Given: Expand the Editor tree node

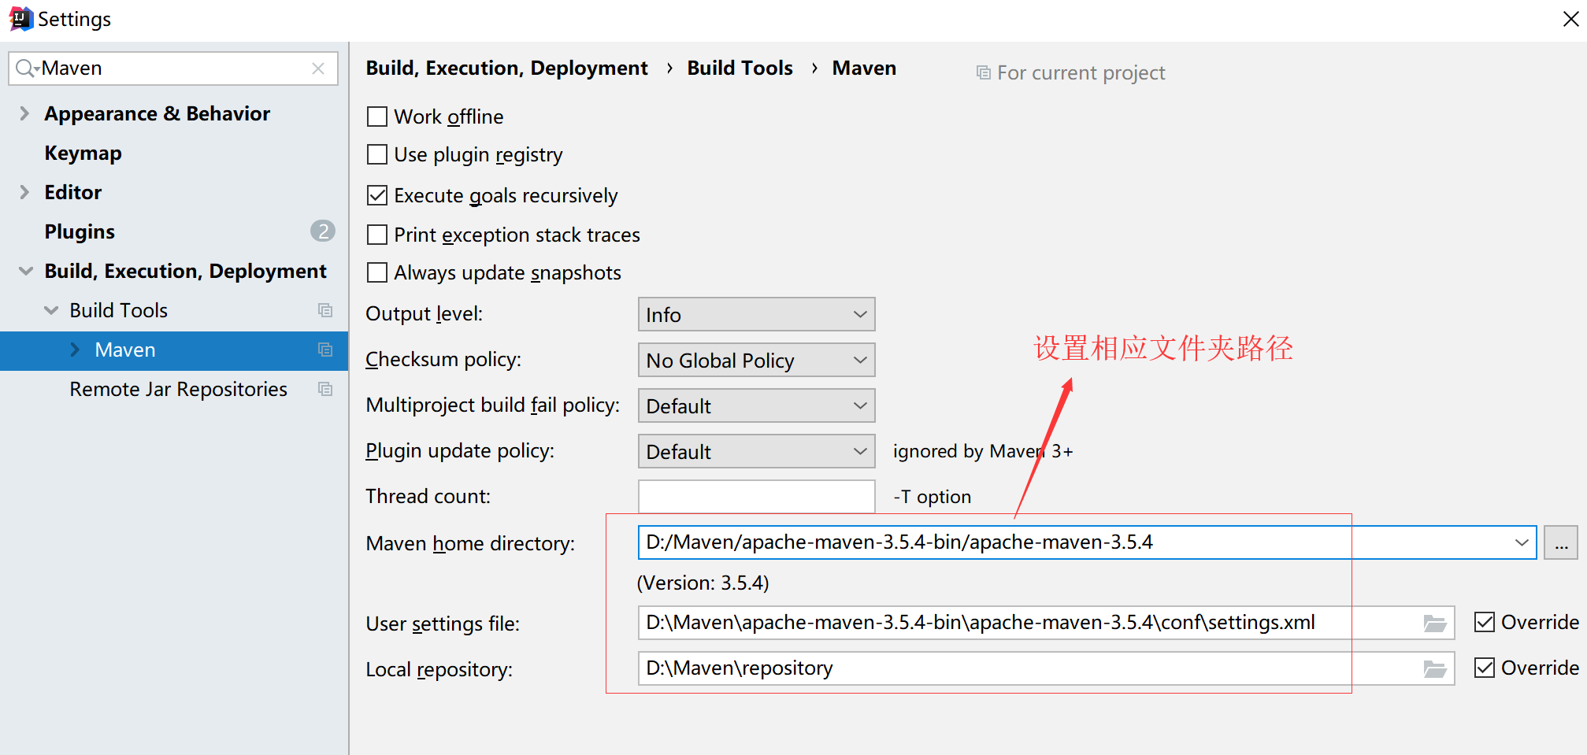Looking at the screenshot, I should click(24, 192).
